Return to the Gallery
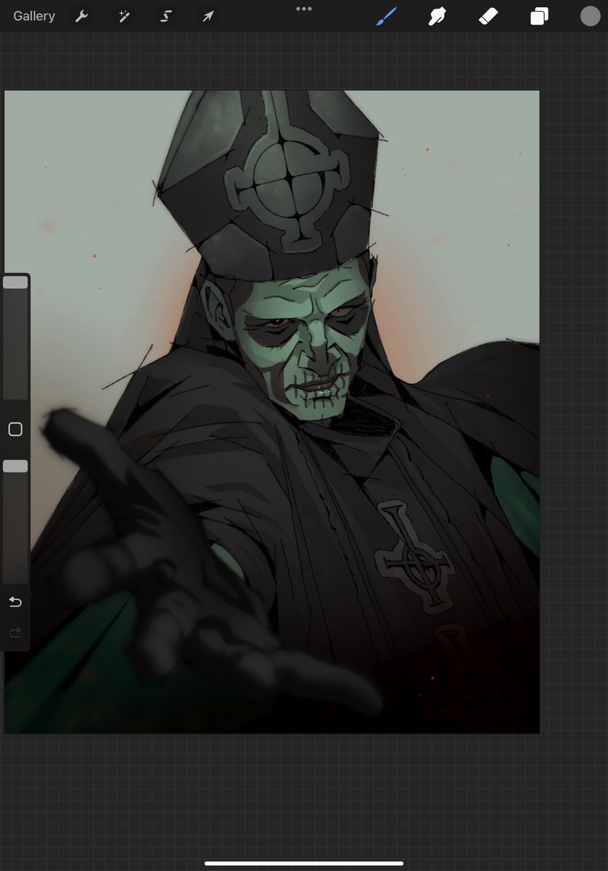 pyautogui.click(x=33, y=15)
